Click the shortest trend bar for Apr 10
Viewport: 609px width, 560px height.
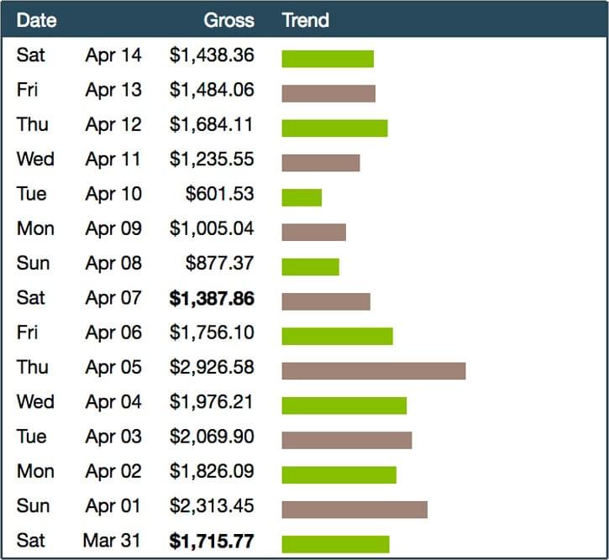point(302,197)
